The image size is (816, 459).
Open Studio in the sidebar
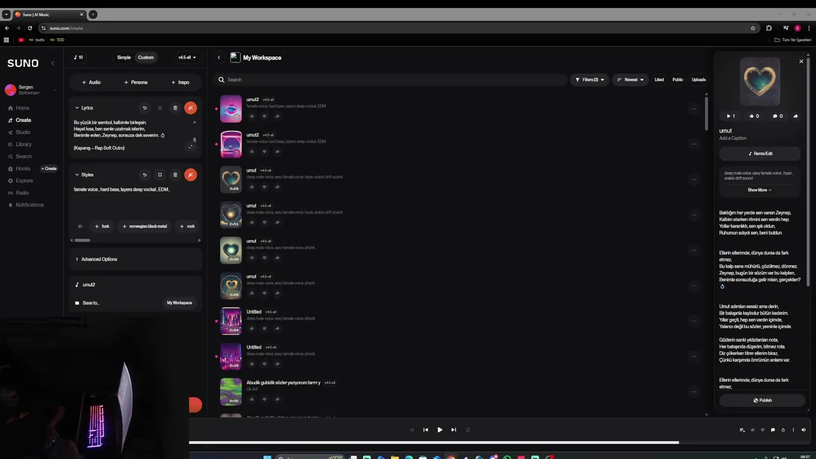click(x=23, y=132)
